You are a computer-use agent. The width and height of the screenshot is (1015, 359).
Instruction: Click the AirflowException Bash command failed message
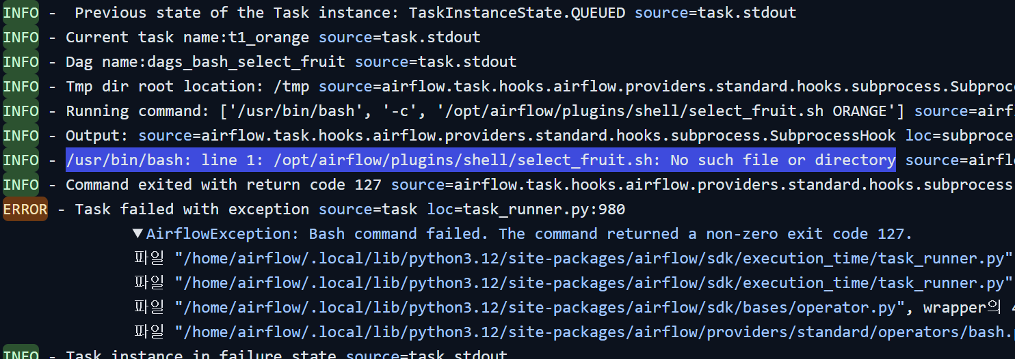pyautogui.click(x=529, y=234)
